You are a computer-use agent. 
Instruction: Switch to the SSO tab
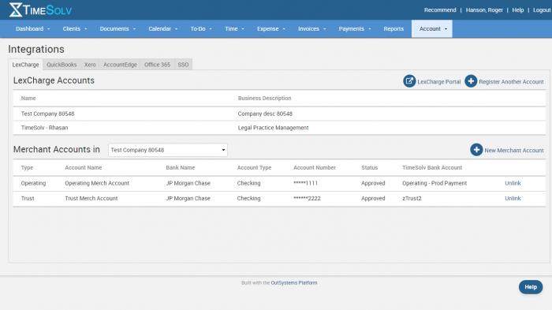[x=183, y=65]
